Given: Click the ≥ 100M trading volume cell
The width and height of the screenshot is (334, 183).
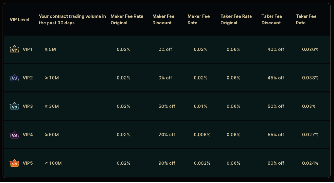Looking at the screenshot, I should (53, 163).
